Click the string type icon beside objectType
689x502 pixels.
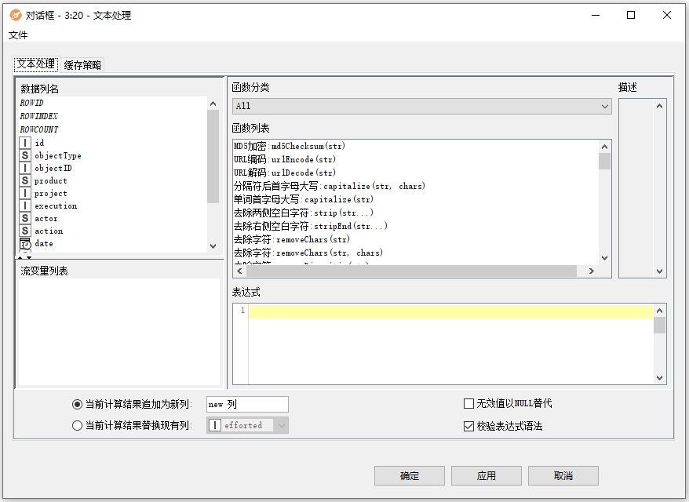click(x=26, y=155)
